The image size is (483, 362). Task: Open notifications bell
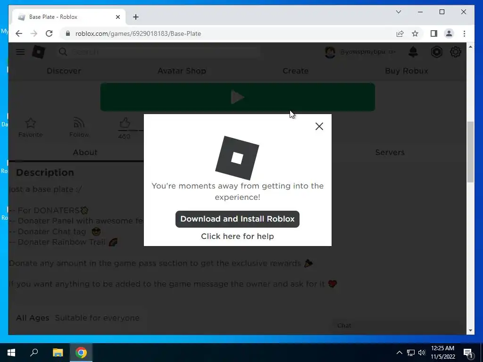pyautogui.click(x=413, y=52)
